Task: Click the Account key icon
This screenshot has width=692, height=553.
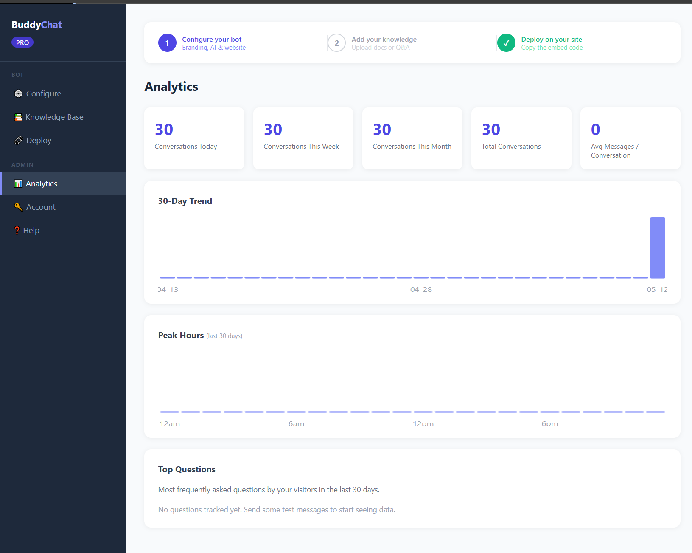Action: [x=19, y=207]
